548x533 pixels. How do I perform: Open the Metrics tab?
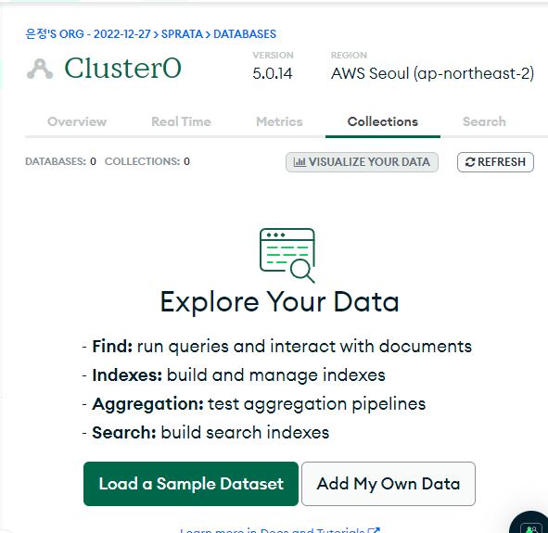279,121
